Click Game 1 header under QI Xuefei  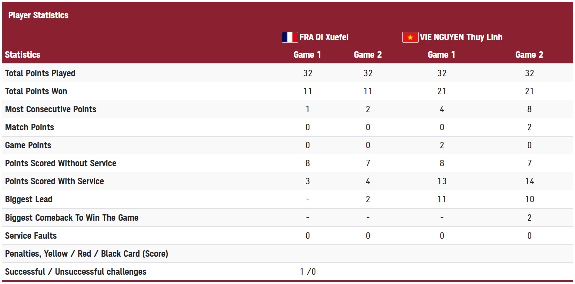click(307, 55)
